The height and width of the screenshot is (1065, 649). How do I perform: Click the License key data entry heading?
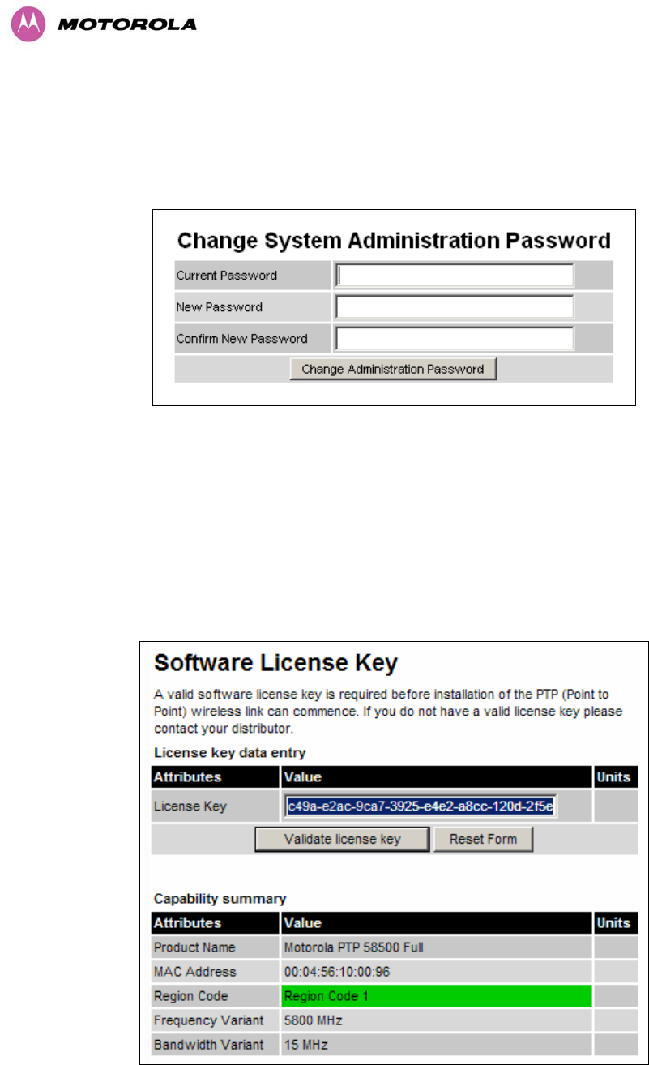tap(229, 753)
